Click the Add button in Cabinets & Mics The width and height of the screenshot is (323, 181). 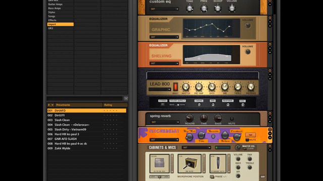pos(262,176)
